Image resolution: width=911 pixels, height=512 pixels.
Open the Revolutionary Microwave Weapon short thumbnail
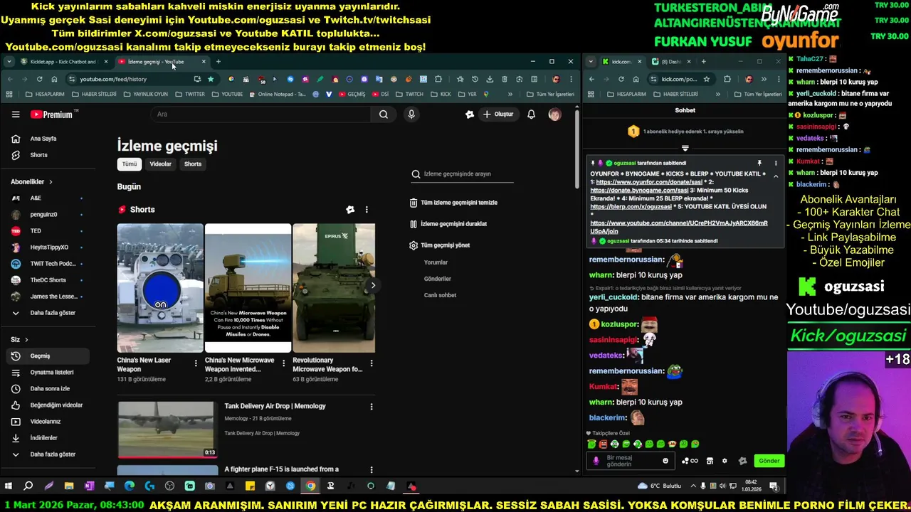[x=334, y=288]
